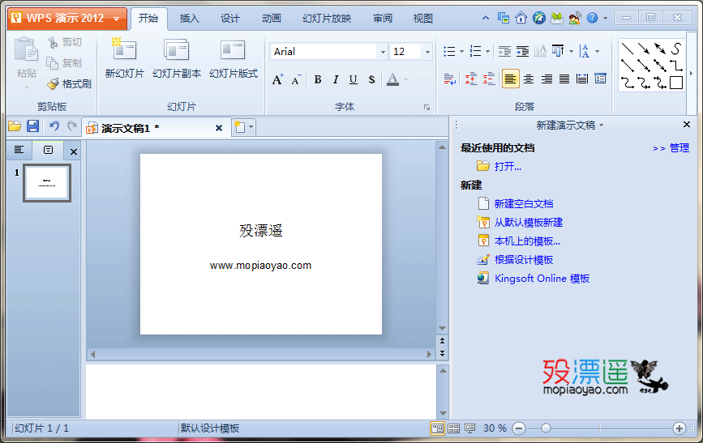Select the Format Painter (格式刷) brush
The image size is (703, 443).
pyautogui.click(x=53, y=83)
